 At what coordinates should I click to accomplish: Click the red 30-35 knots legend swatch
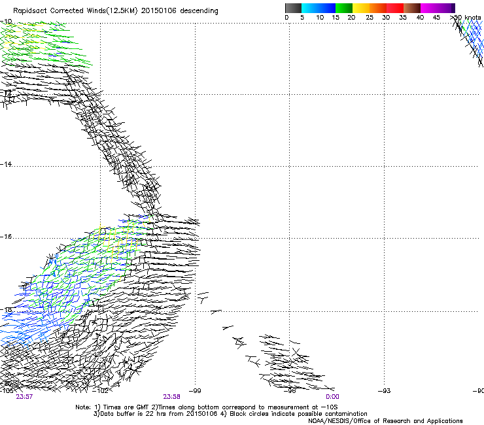(x=395, y=8)
